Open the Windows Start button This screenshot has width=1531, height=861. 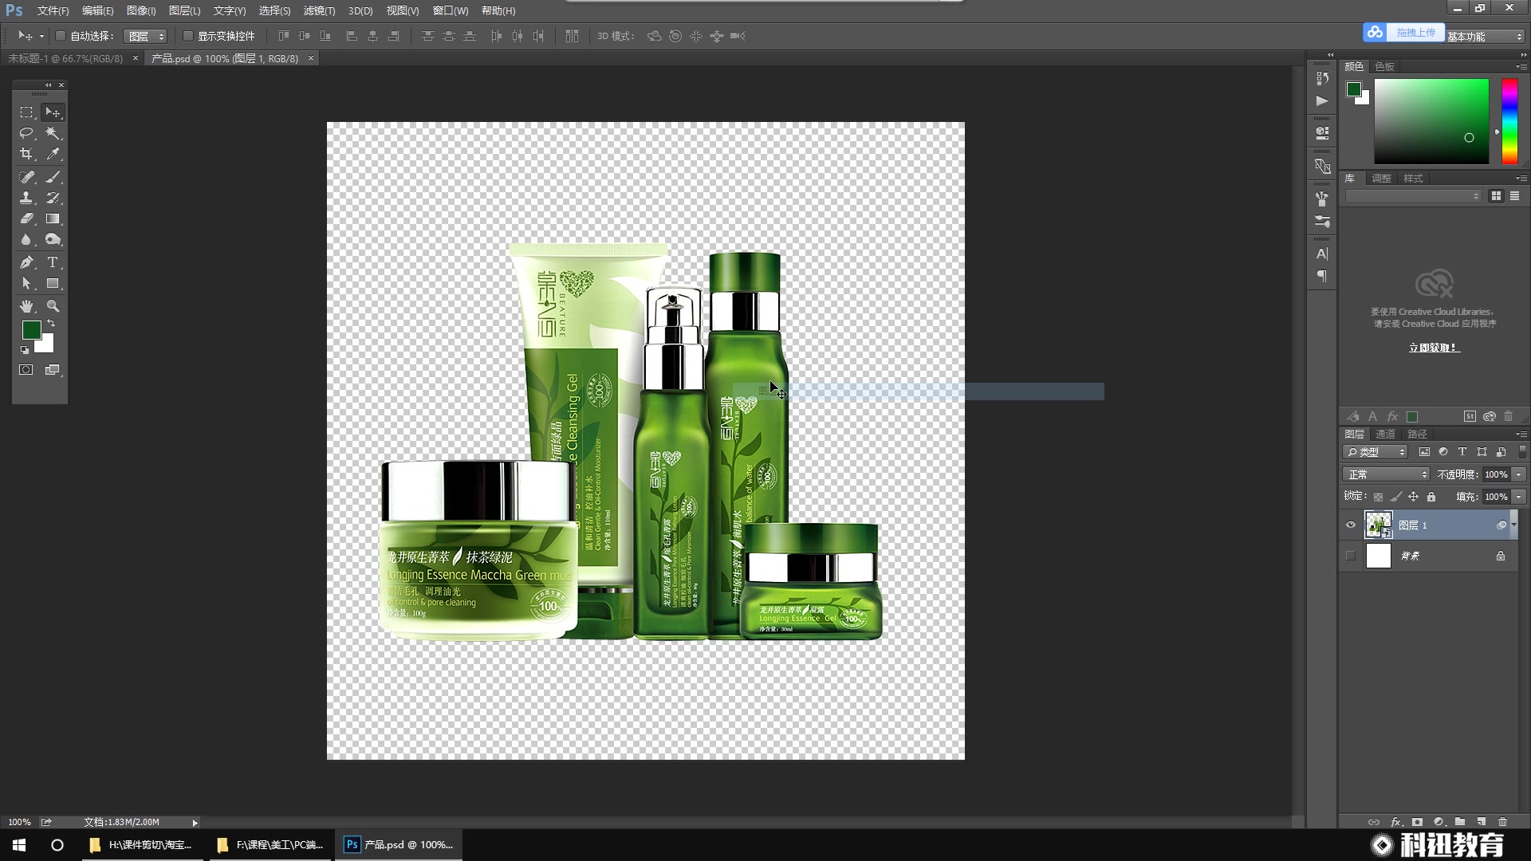[x=19, y=845]
